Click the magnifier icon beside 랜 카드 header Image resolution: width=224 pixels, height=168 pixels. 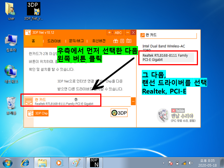click(143, 35)
